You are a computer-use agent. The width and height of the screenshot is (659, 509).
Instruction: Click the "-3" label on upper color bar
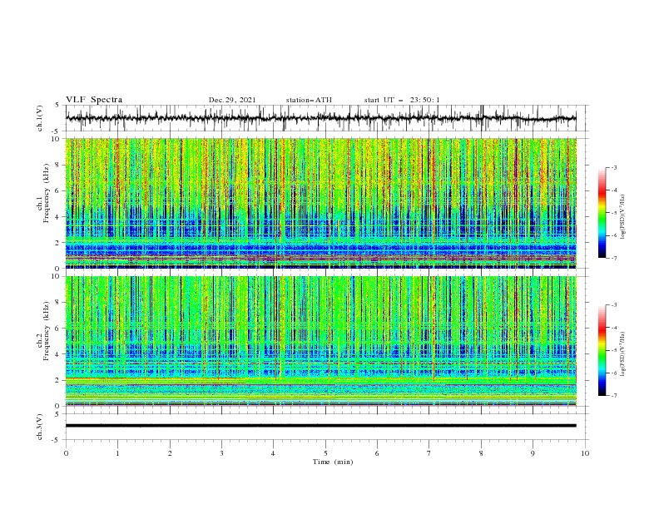pos(614,167)
